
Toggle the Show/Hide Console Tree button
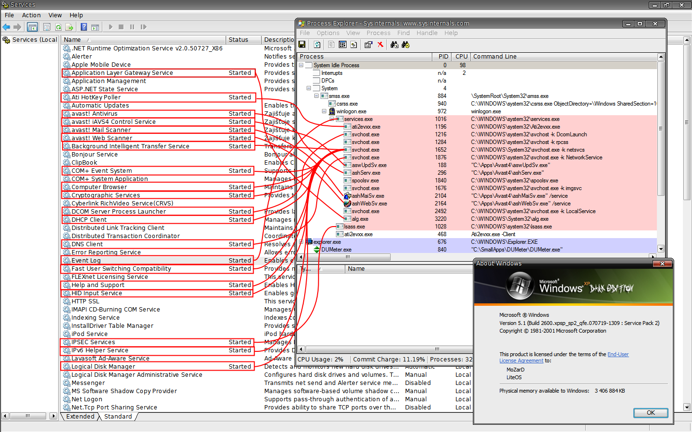tap(32, 27)
